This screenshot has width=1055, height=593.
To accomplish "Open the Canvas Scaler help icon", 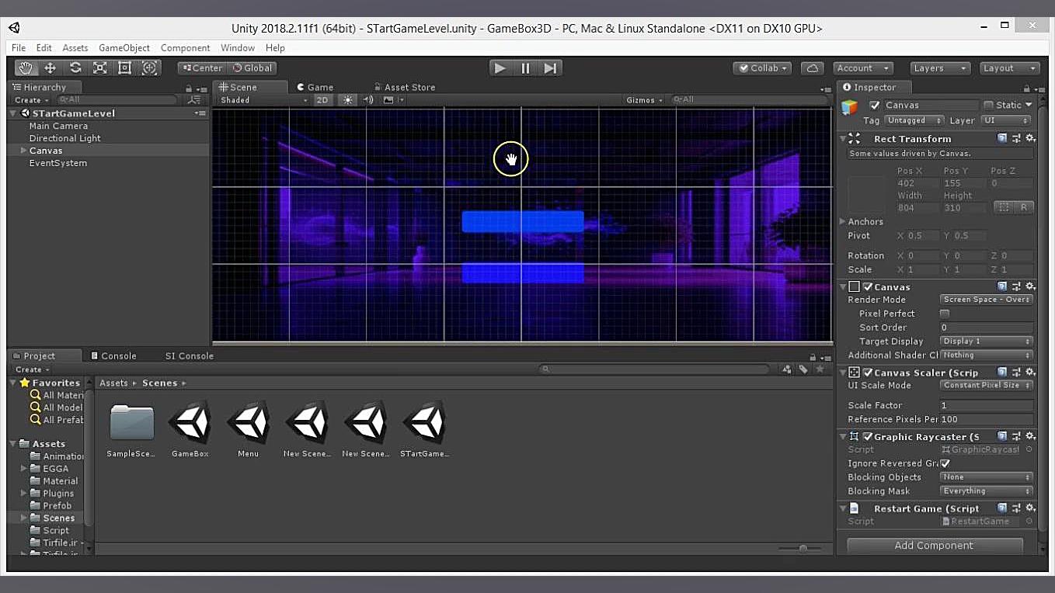I will click(1002, 373).
